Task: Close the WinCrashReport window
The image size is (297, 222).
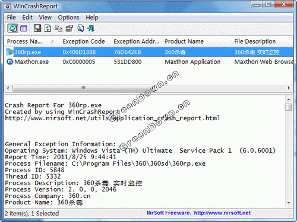Action: click(x=283, y=4)
